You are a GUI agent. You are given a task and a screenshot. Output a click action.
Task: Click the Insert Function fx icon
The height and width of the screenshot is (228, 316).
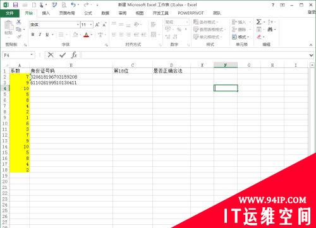pyautogui.click(x=74, y=55)
